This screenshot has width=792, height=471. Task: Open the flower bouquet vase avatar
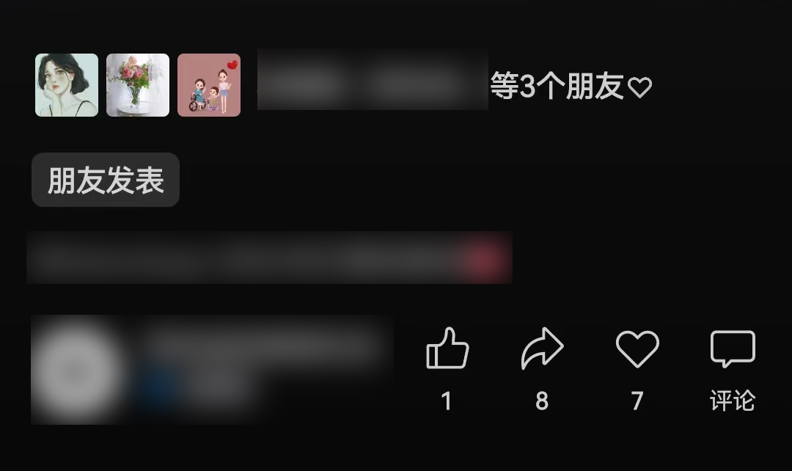pos(138,85)
